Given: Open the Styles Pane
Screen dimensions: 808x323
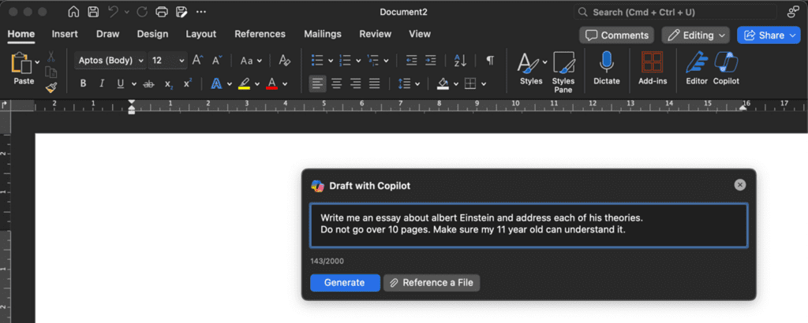Looking at the screenshot, I should [x=563, y=72].
